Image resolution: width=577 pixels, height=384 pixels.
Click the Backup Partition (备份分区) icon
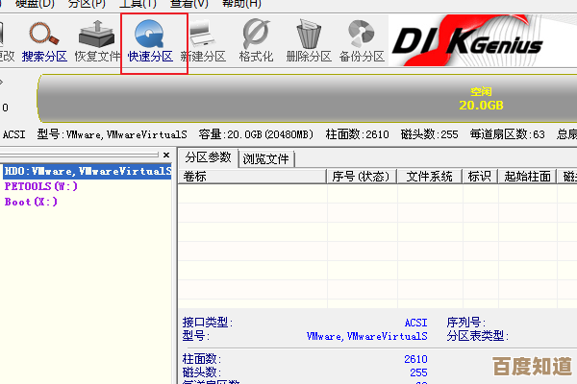pos(362,43)
